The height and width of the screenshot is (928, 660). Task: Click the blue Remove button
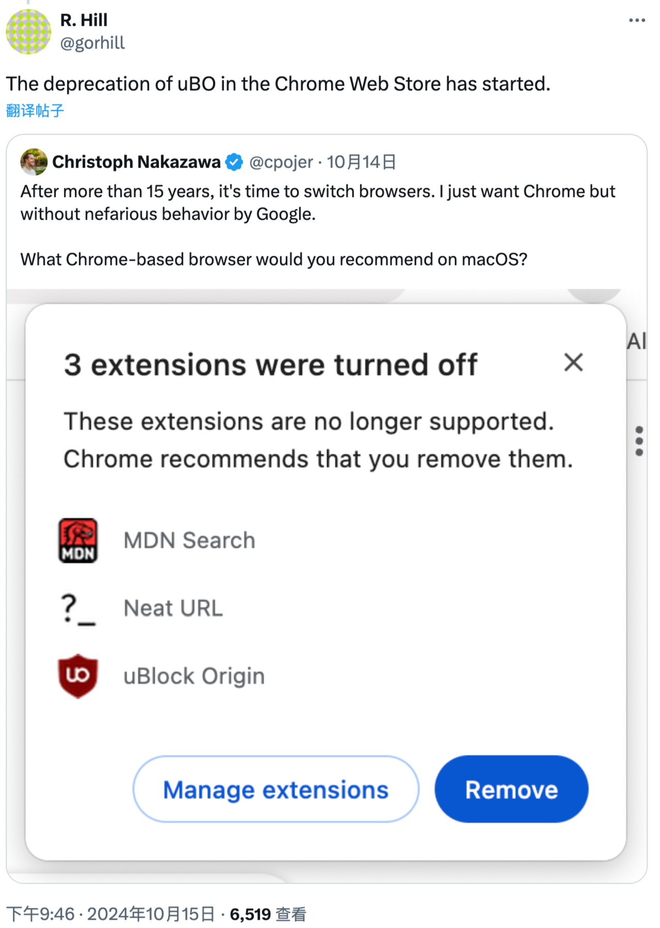[x=511, y=789]
